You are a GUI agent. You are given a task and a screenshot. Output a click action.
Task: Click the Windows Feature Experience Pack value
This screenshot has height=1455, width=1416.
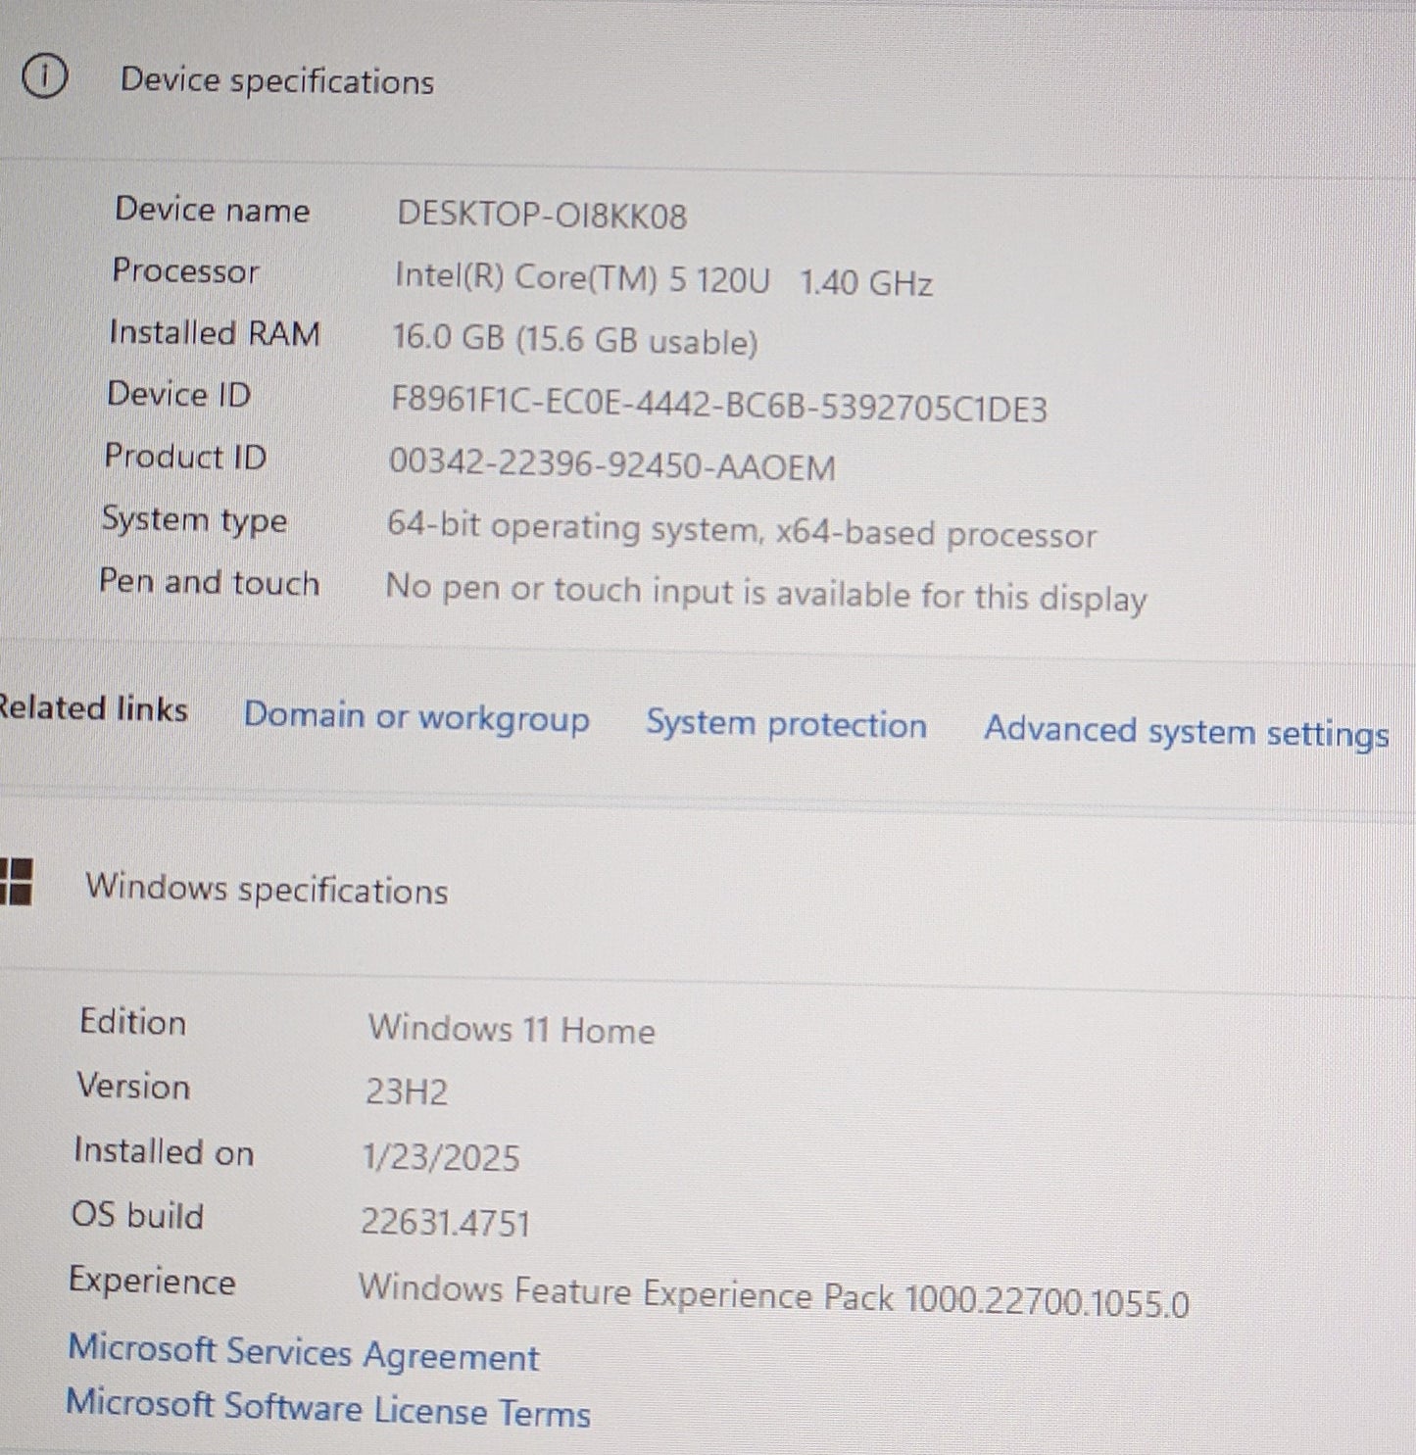[x=773, y=1296]
